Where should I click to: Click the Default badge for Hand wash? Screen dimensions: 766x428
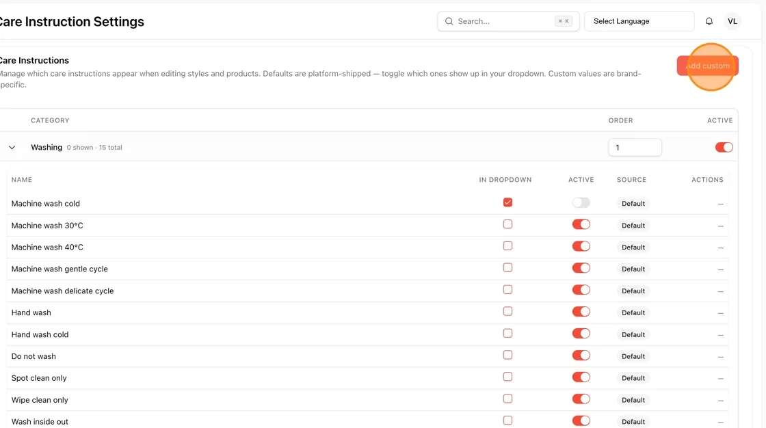click(x=633, y=312)
